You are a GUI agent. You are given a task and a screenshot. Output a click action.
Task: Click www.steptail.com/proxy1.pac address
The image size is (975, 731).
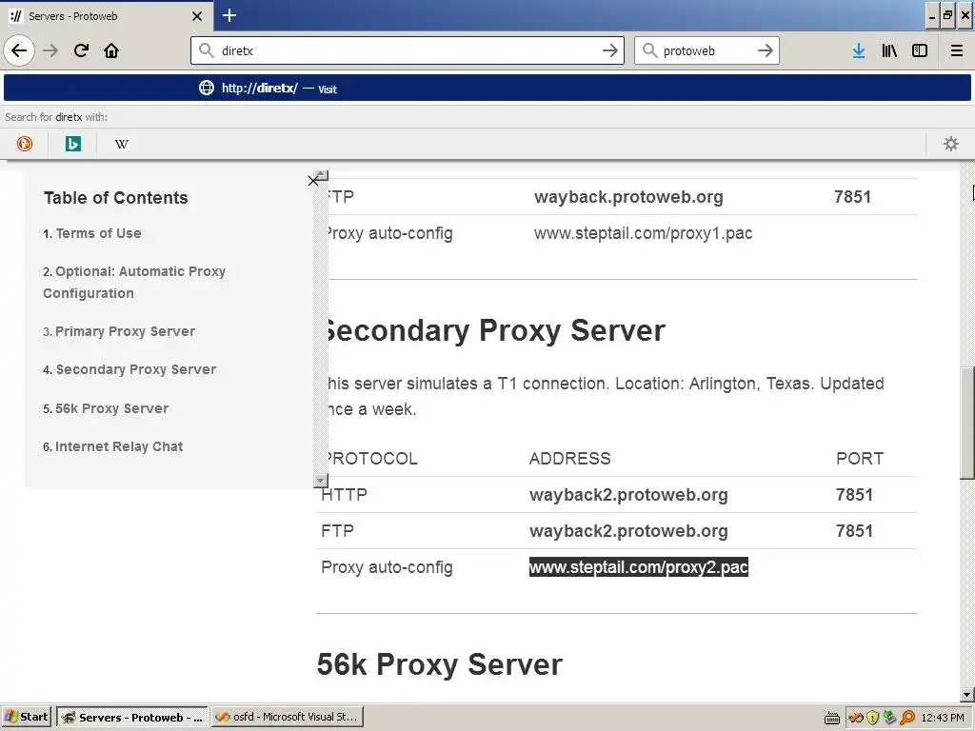(643, 233)
